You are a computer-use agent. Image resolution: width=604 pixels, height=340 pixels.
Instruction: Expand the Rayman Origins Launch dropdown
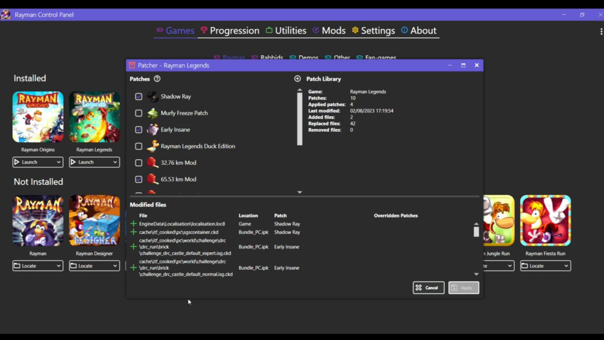point(59,162)
